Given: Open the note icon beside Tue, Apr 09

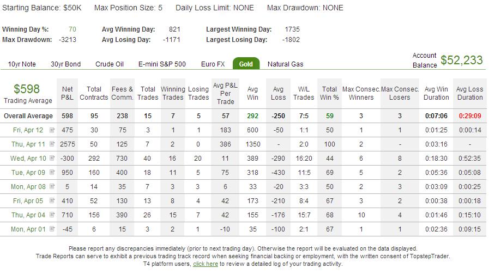Looking at the screenshot, I should point(52,172).
